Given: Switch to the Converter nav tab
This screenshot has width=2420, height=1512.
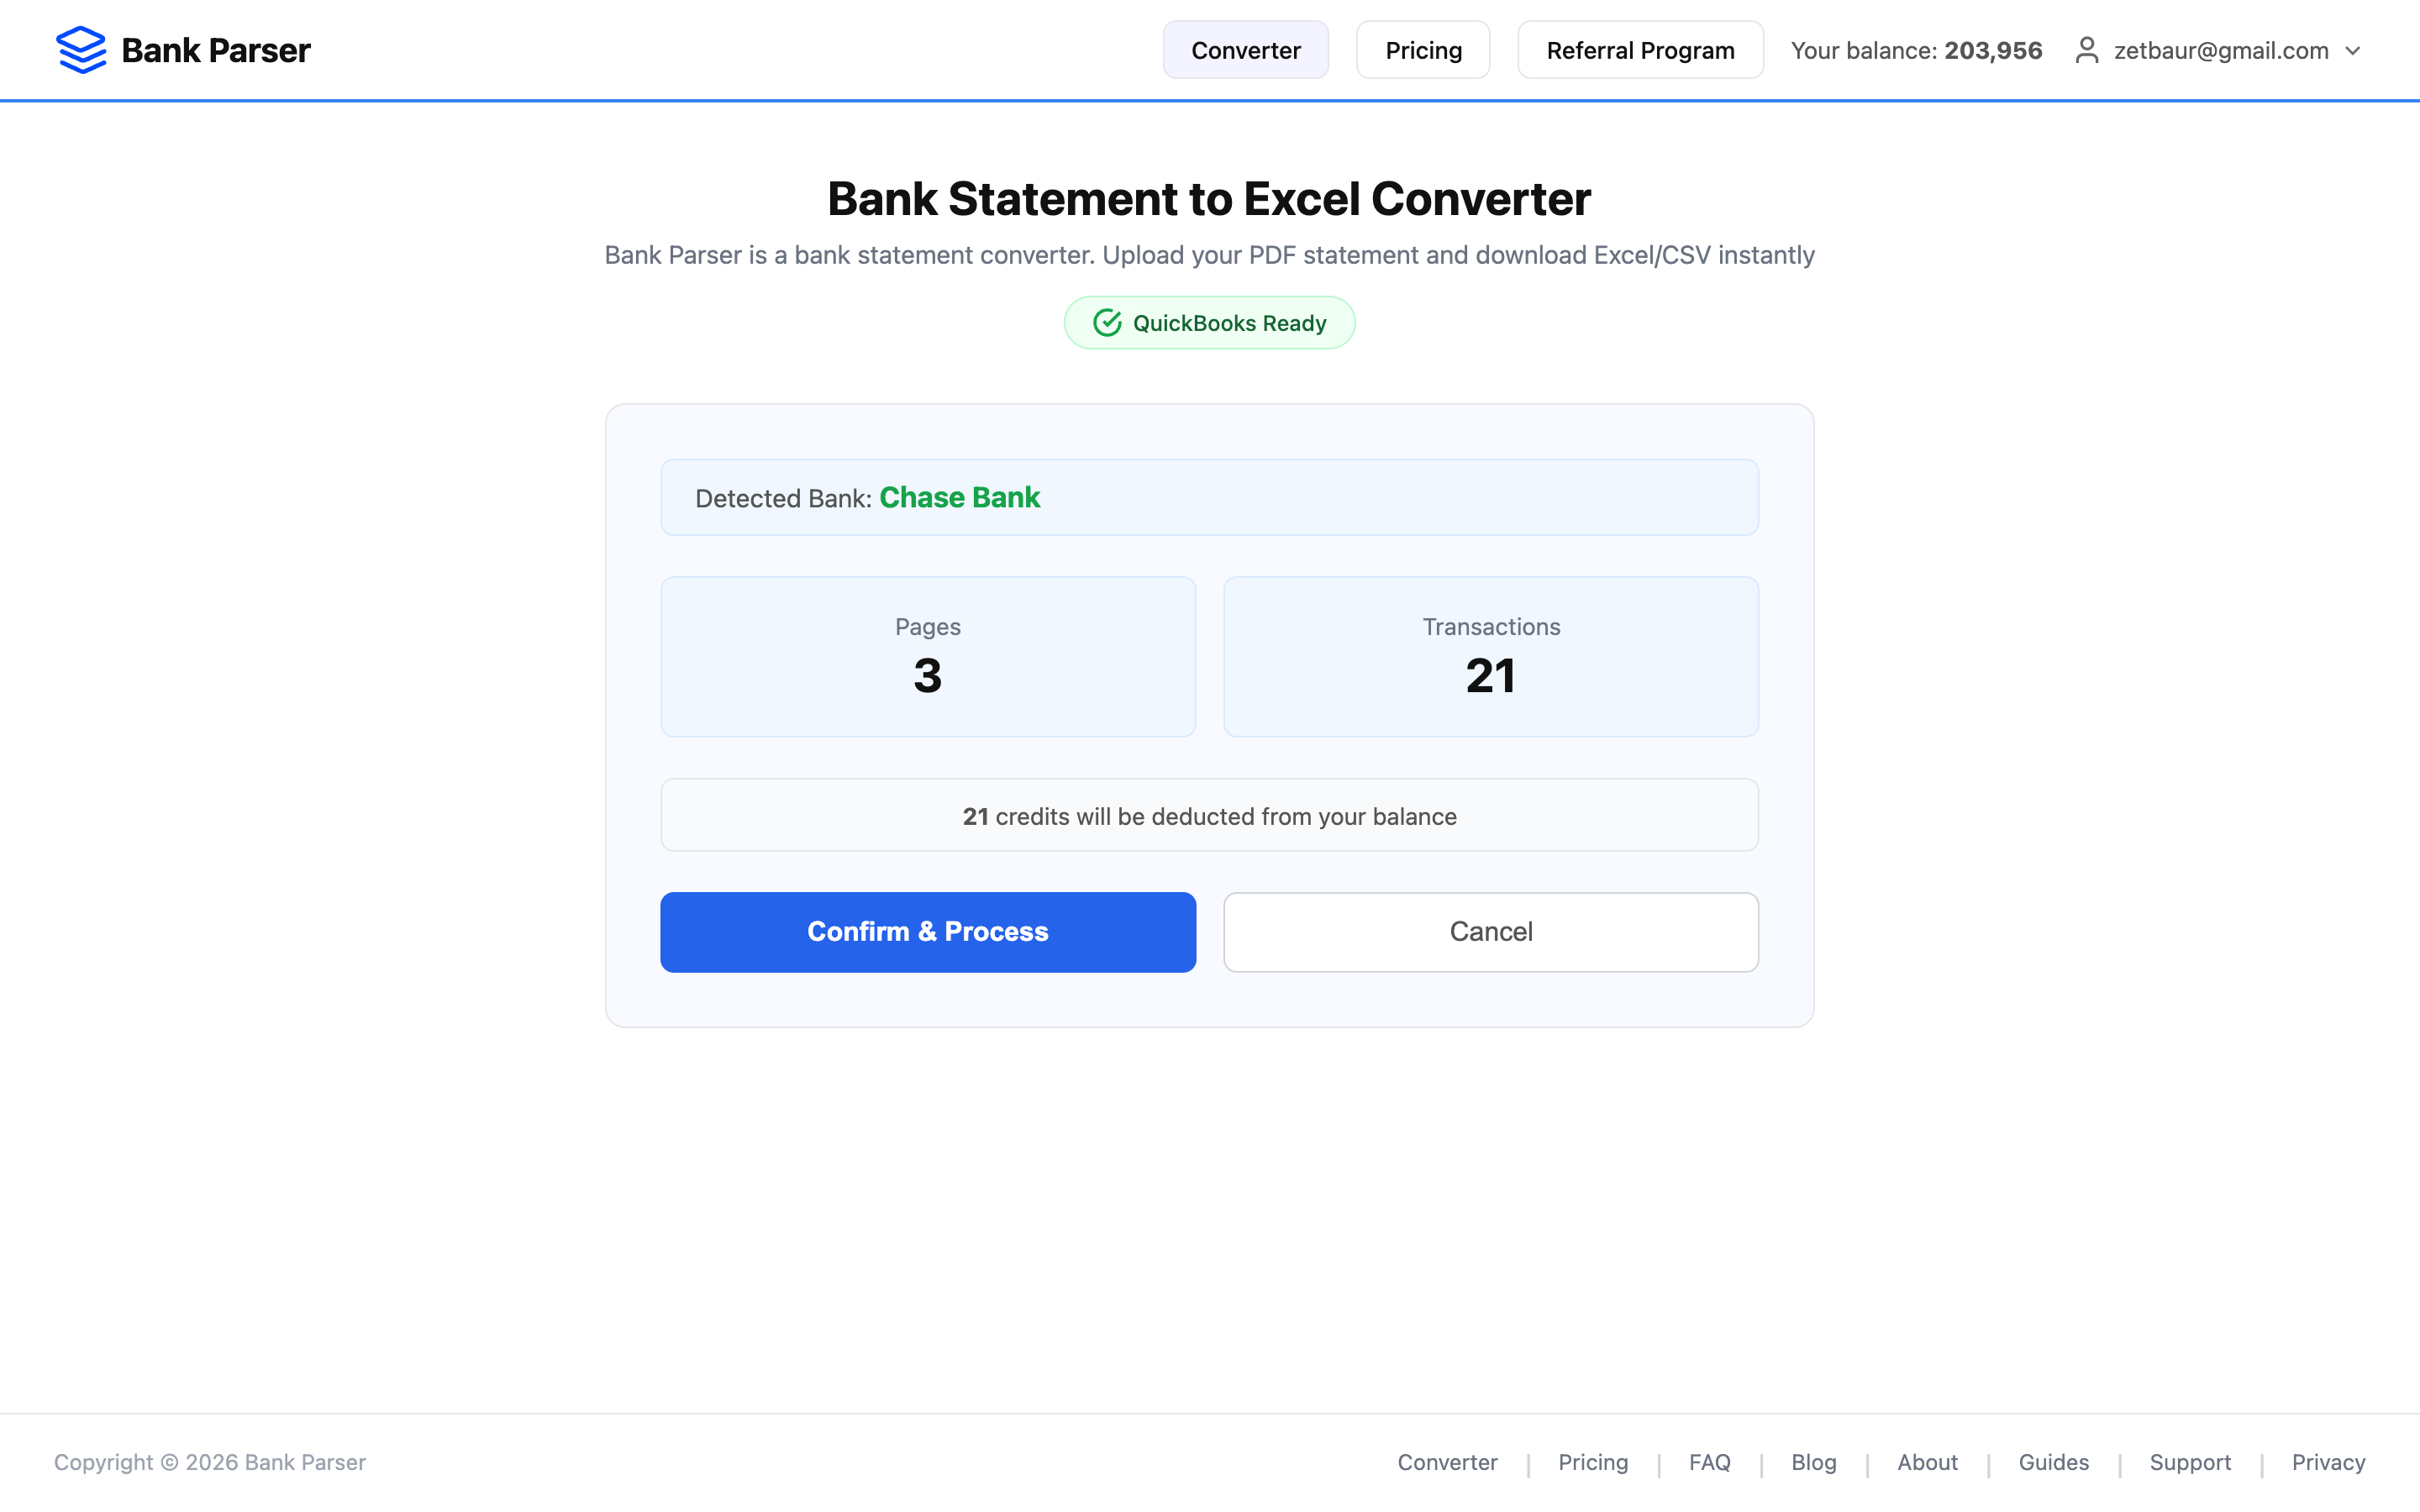Looking at the screenshot, I should click(1245, 50).
